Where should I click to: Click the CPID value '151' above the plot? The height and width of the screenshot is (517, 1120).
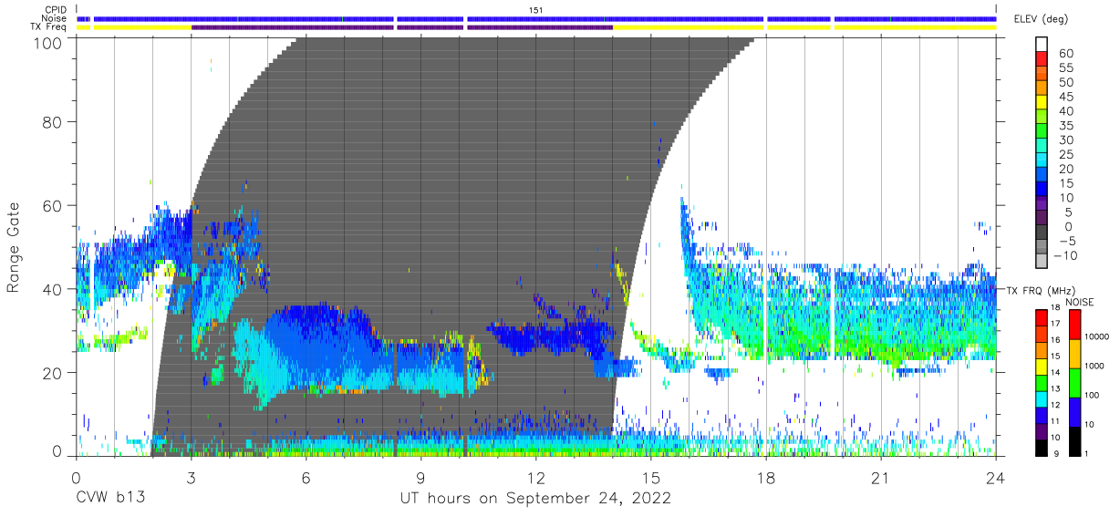coord(535,10)
